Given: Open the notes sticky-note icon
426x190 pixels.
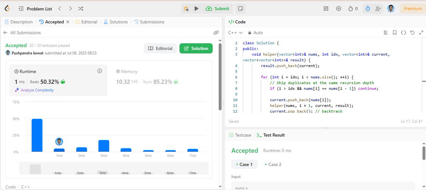Looking at the screenshot, I should click(x=241, y=9).
